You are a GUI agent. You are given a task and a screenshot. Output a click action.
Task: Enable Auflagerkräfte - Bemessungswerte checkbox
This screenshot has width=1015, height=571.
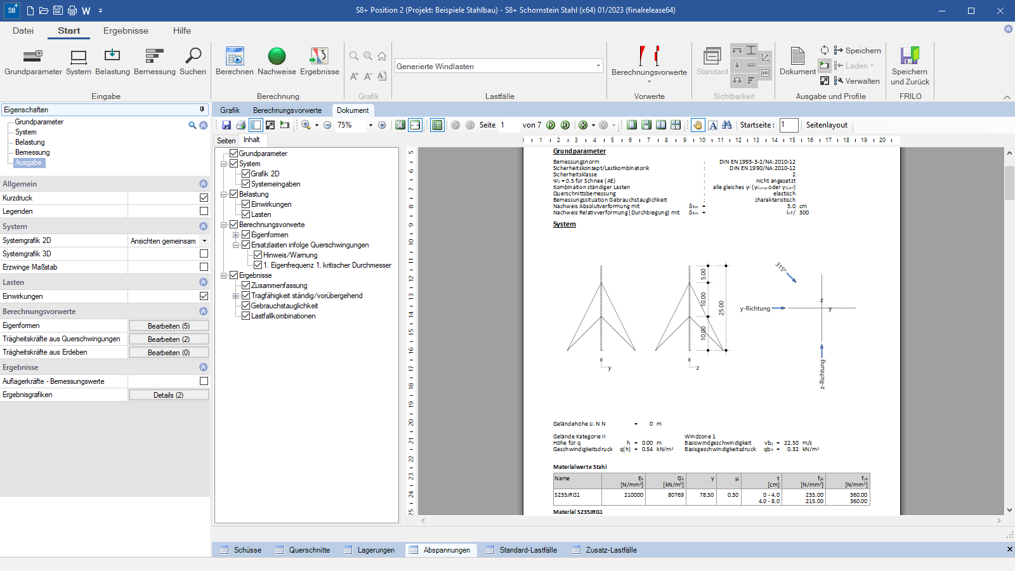tap(204, 381)
